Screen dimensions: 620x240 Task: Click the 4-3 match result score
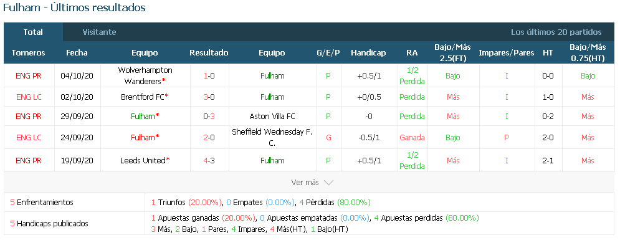click(x=209, y=161)
